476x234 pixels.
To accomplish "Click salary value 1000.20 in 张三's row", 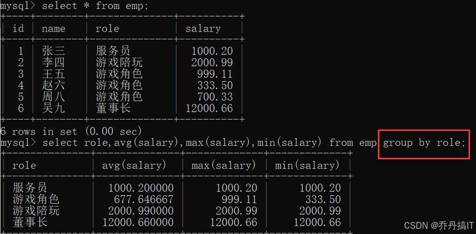I will point(212,51).
